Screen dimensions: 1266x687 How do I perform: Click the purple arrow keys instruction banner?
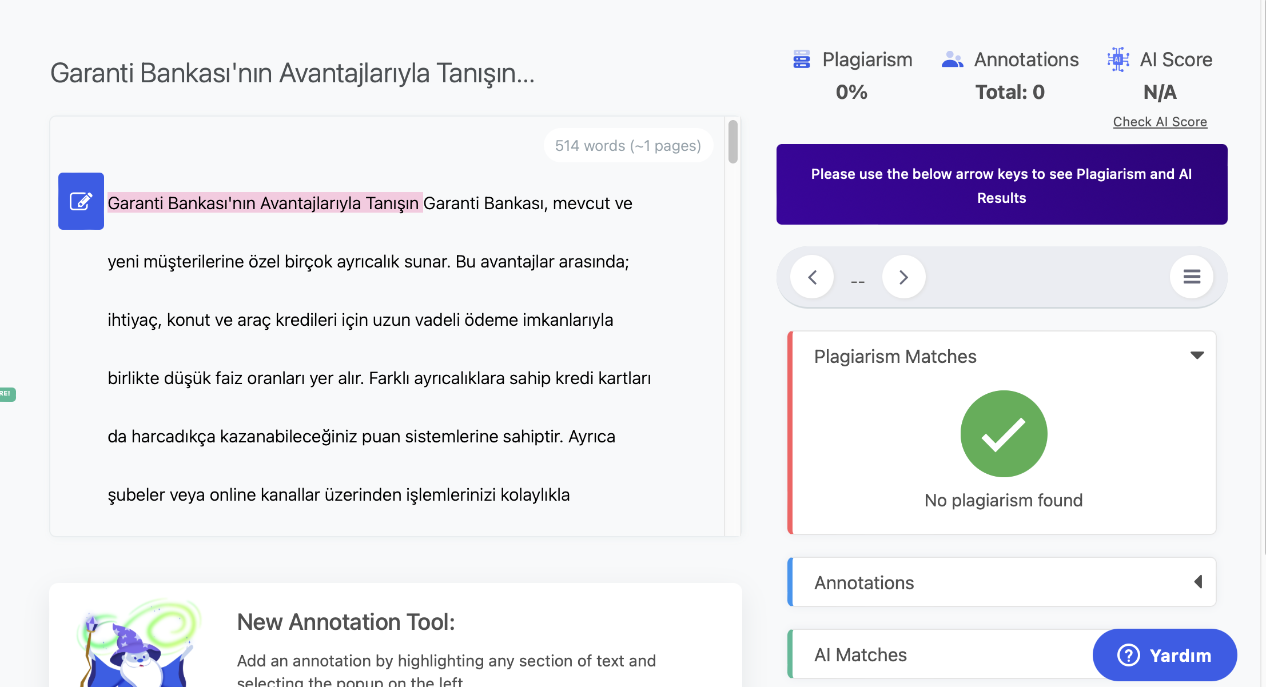[1002, 185]
